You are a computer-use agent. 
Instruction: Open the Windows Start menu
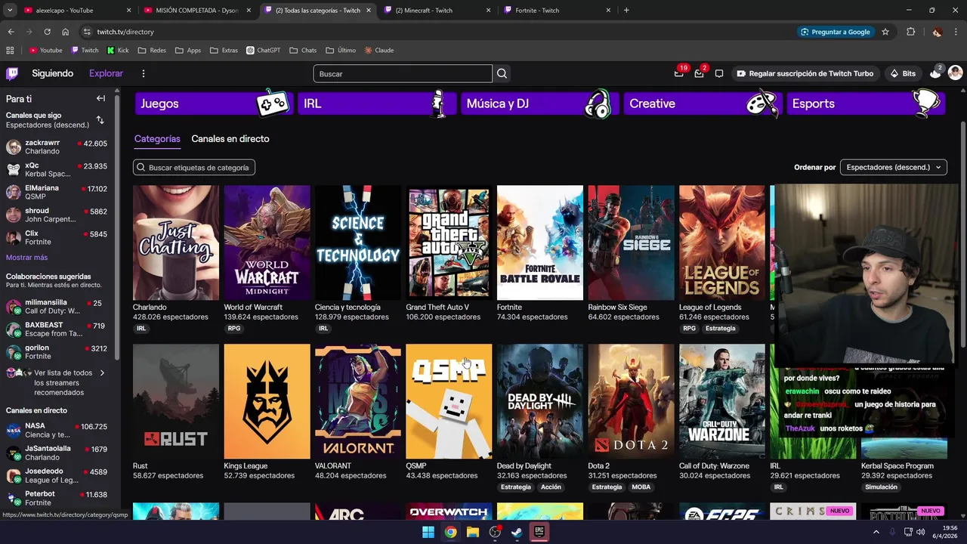[x=428, y=532]
